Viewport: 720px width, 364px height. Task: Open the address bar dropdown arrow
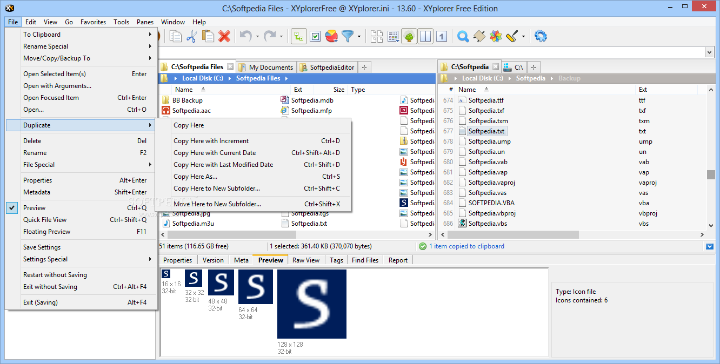(x=709, y=52)
